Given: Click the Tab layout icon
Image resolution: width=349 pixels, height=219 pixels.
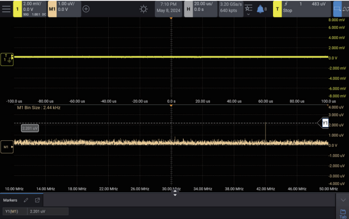Looking at the screenshot, I should [343, 214].
